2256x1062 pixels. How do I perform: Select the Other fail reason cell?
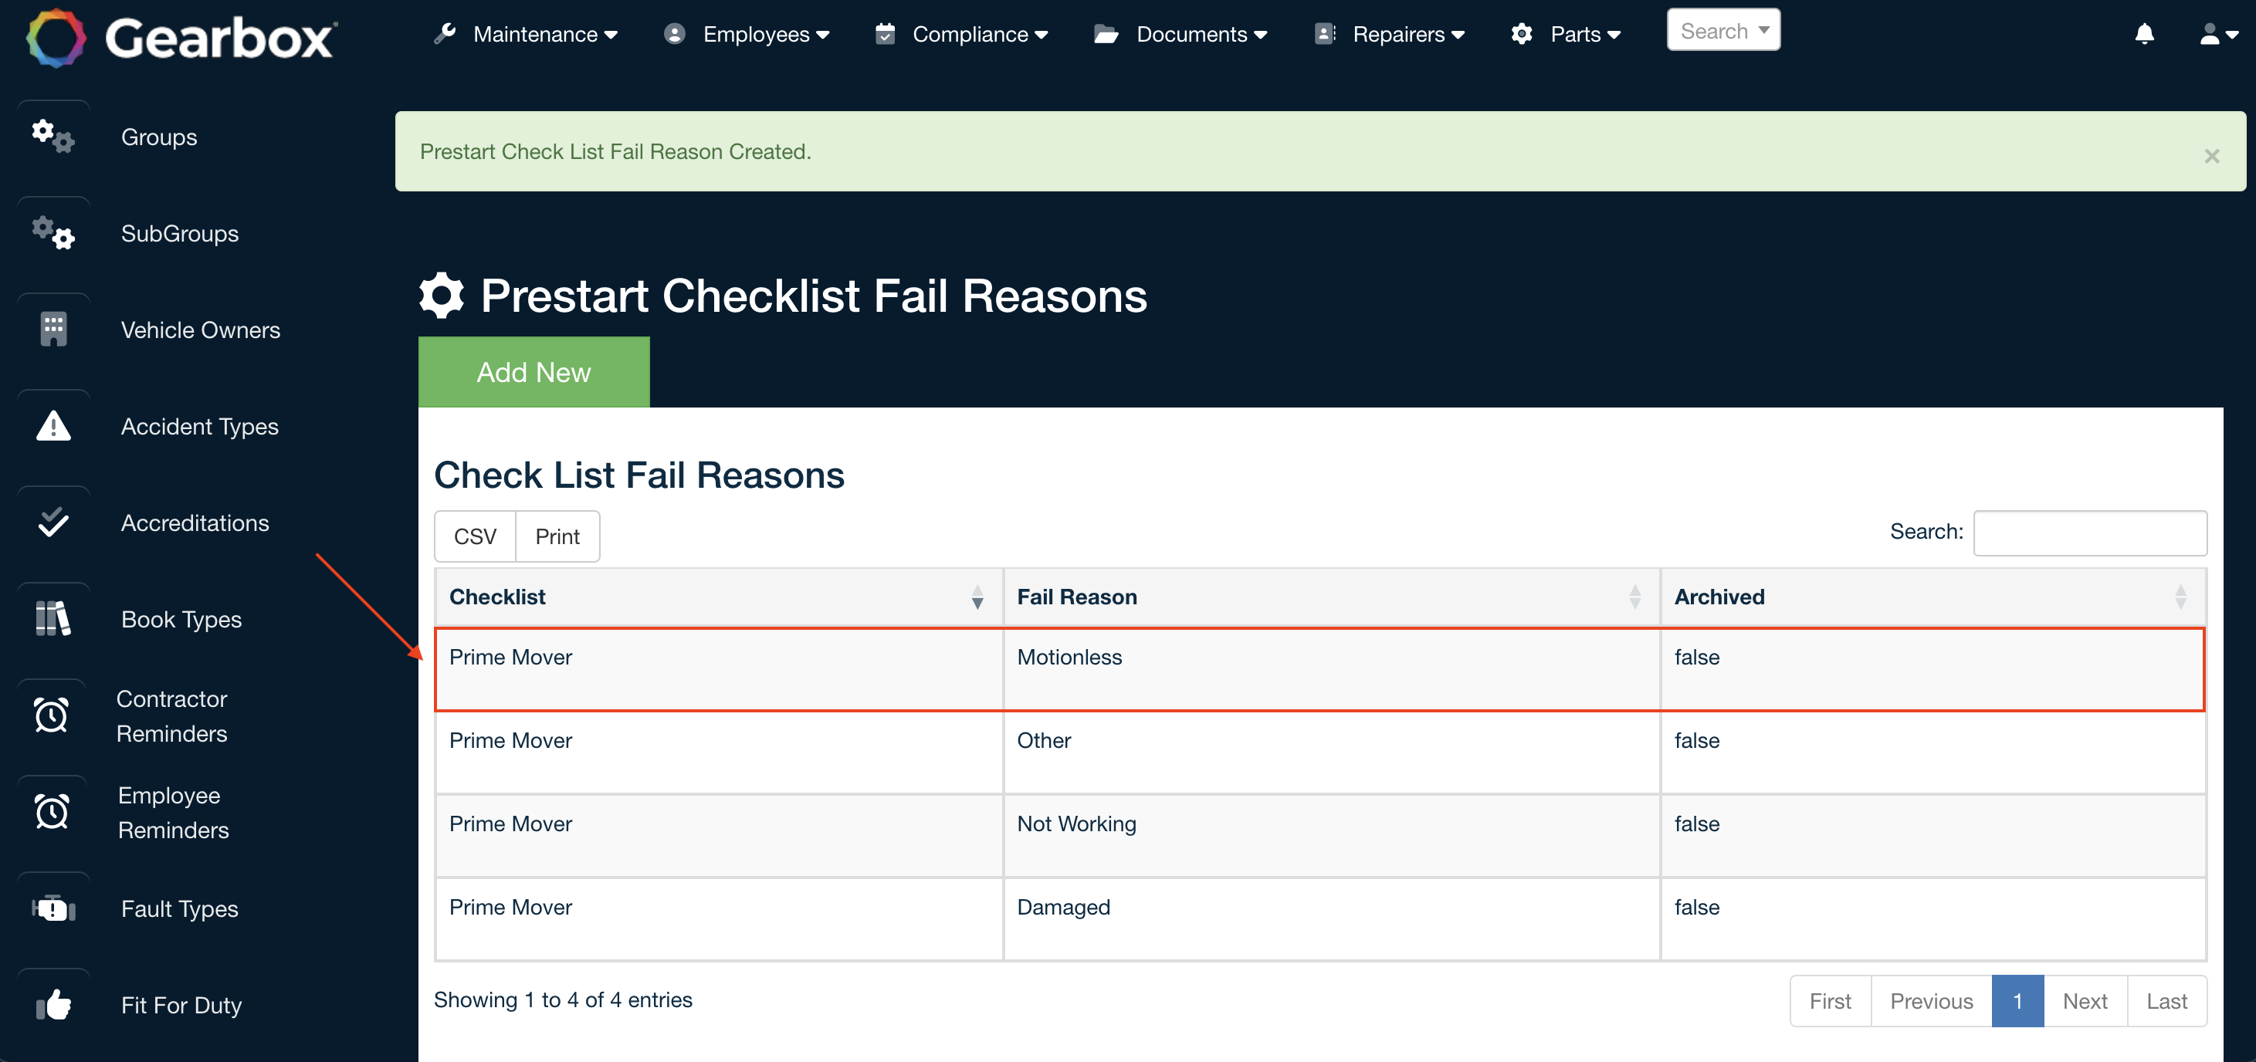point(1331,753)
